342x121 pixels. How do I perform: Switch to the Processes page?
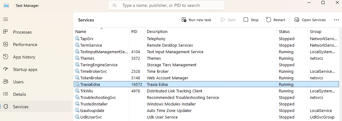pos(22,32)
